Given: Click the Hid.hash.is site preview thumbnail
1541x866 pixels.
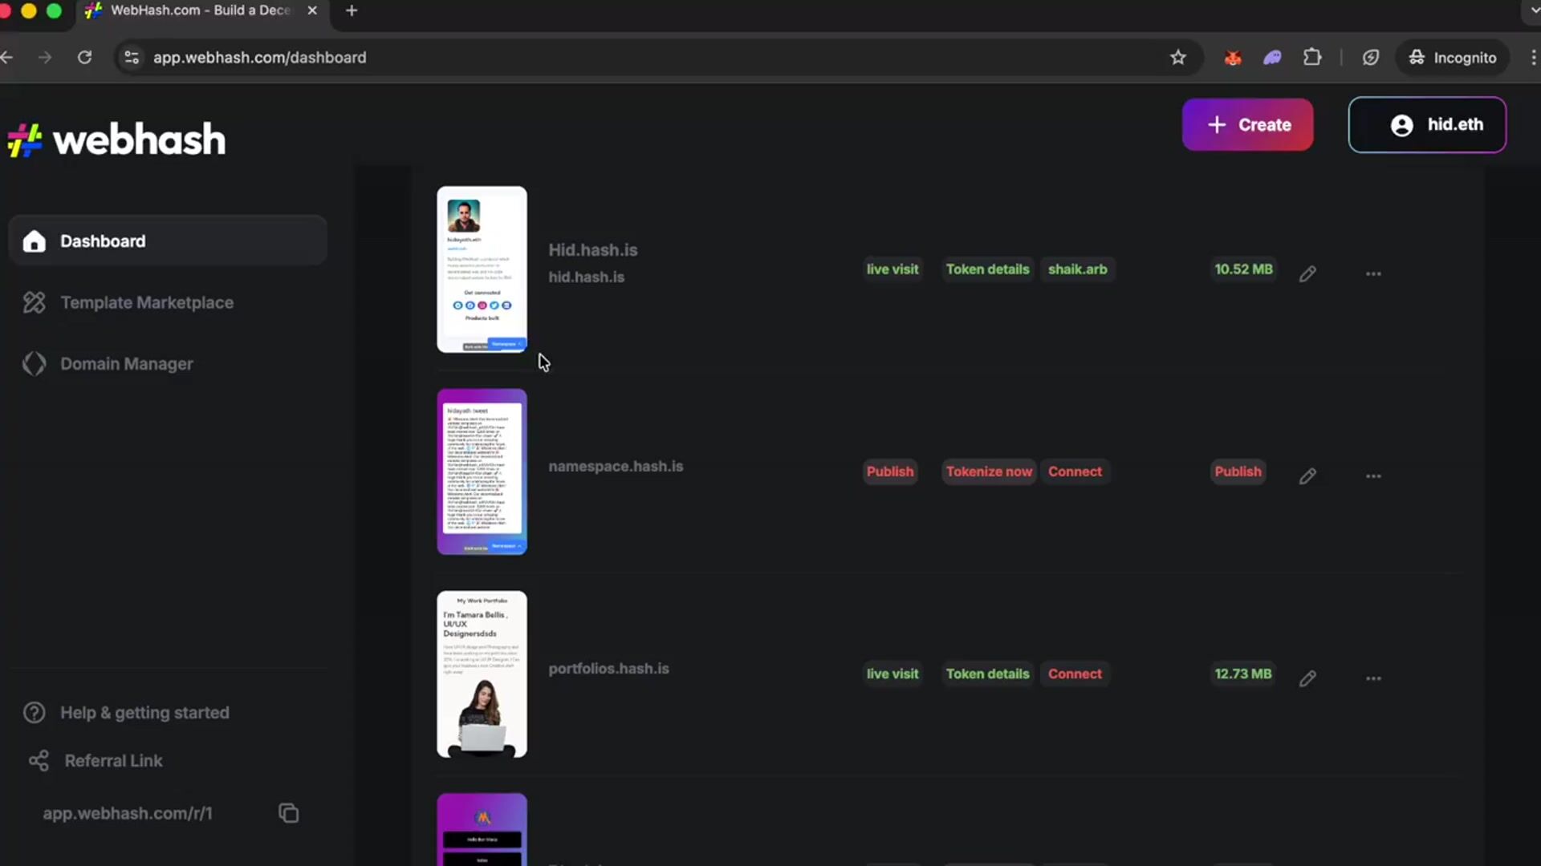Looking at the screenshot, I should 481,268.
